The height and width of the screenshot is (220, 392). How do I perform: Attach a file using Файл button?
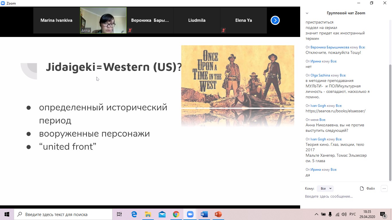coord(368,188)
